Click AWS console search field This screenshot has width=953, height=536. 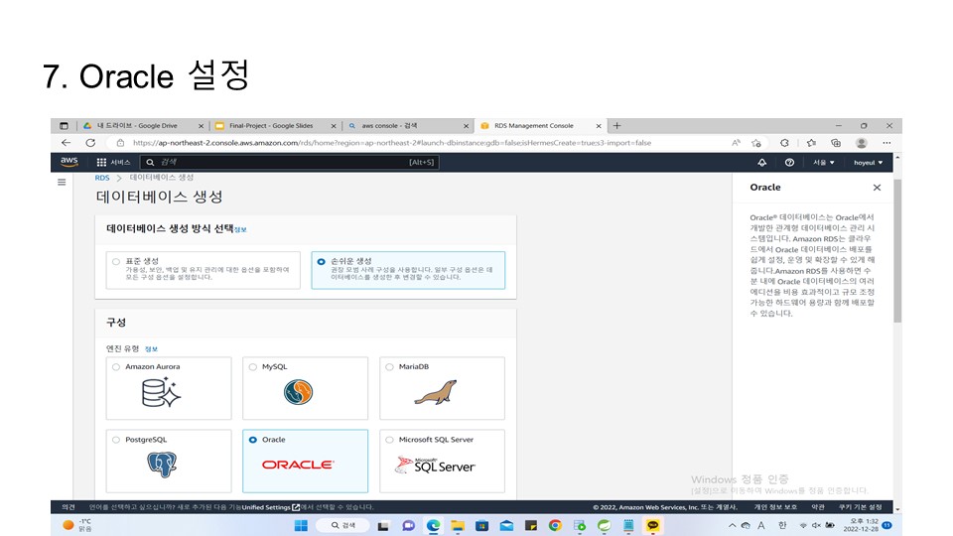pyautogui.click(x=289, y=162)
